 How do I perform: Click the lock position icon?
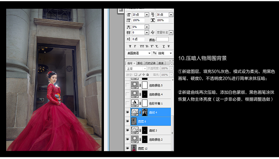144,75
